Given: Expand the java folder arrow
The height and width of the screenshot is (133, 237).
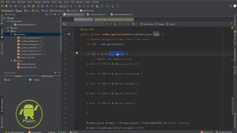Looking at the screenshot, I should tap(8, 28).
